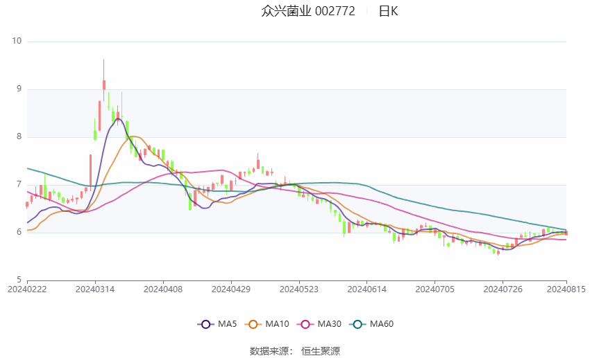Click the 20240523 date axis label
Screen dimensions: 590x358
click(x=299, y=289)
